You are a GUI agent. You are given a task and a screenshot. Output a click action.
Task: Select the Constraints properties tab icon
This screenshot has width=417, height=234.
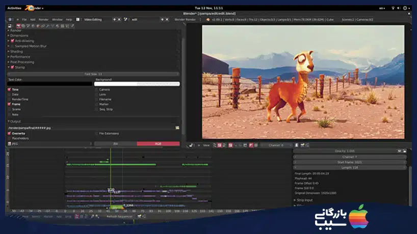(x=43, y=26)
